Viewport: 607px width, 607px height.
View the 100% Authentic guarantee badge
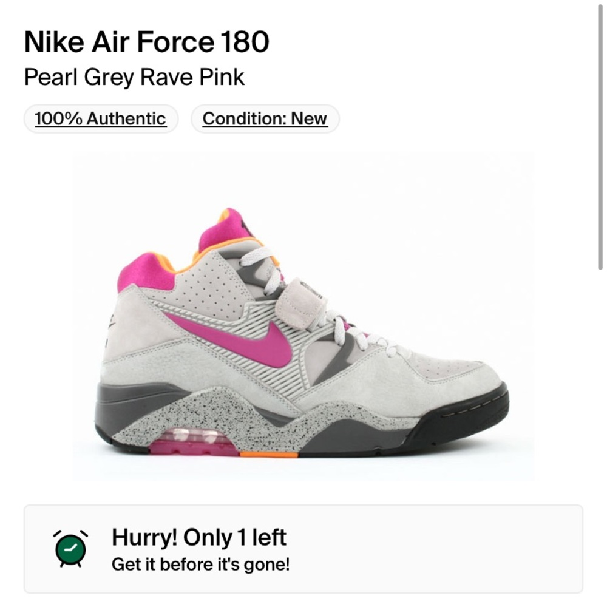[101, 118]
